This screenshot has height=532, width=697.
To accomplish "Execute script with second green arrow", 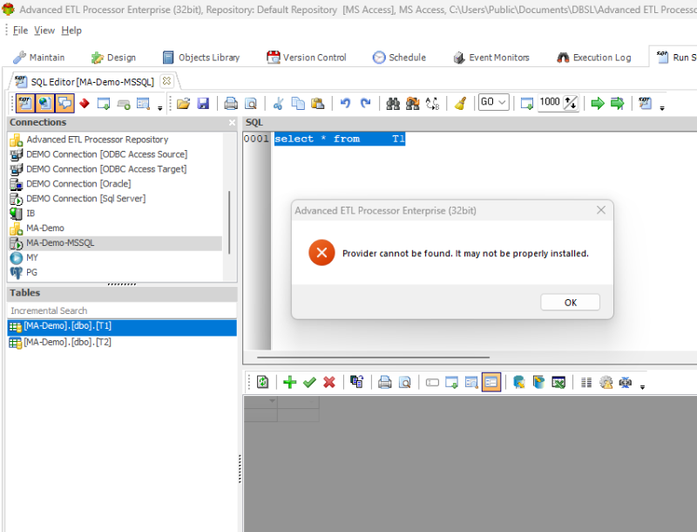I will pyautogui.click(x=618, y=104).
